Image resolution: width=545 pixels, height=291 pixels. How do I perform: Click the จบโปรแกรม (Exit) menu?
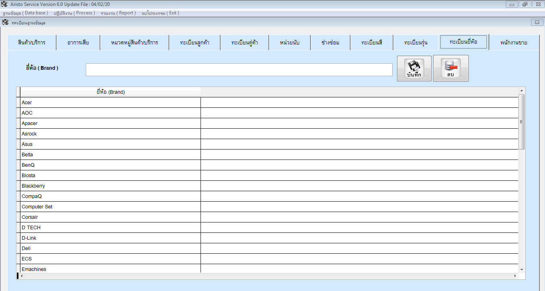click(160, 13)
